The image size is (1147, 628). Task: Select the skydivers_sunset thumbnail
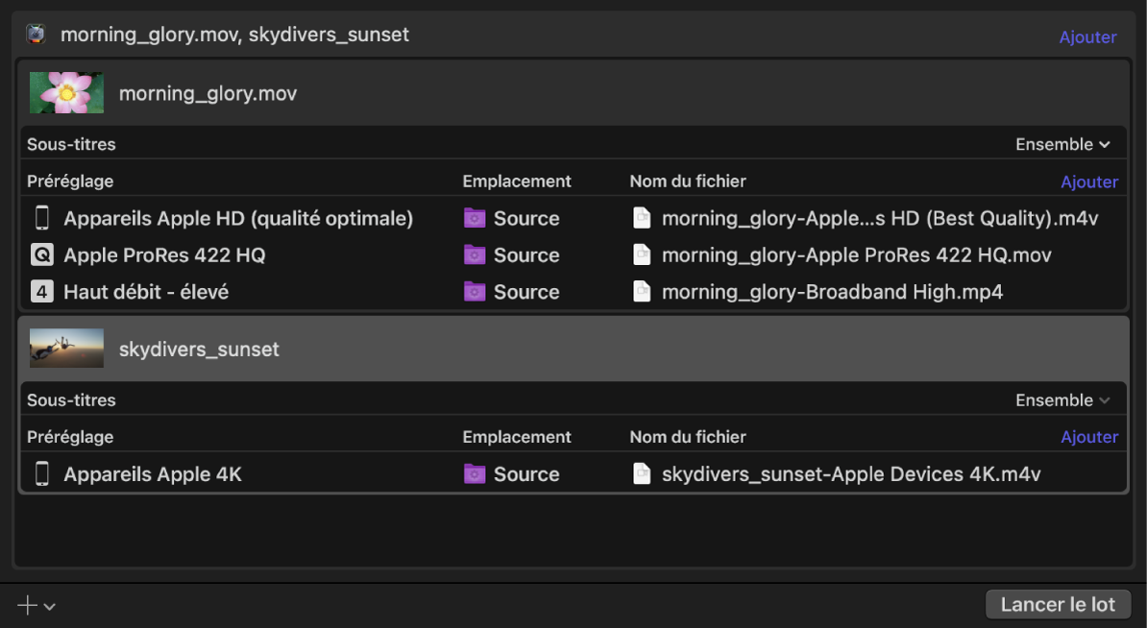(x=66, y=349)
